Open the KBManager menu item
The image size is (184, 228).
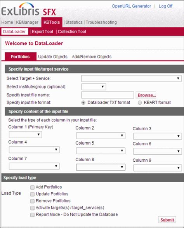27,22
